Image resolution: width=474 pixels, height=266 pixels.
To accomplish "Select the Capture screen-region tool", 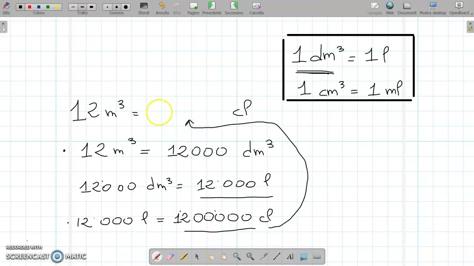I will coord(304,257).
